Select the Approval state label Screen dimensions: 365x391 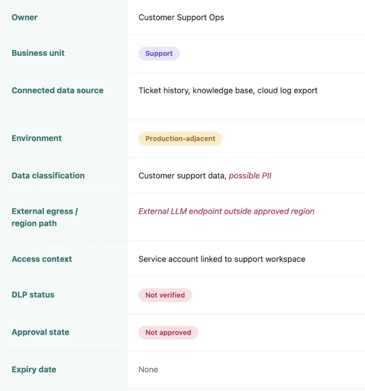40,332
